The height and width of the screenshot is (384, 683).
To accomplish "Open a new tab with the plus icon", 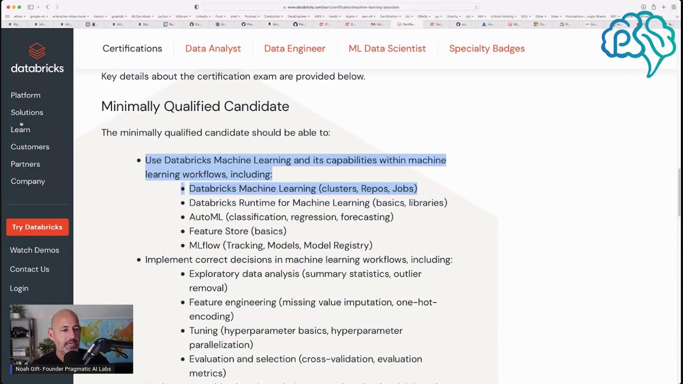I will coord(664,7).
